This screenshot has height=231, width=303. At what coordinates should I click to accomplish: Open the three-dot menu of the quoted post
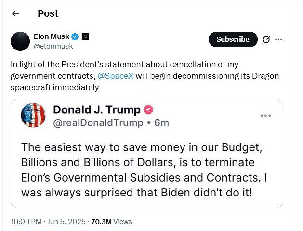click(x=266, y=116)
